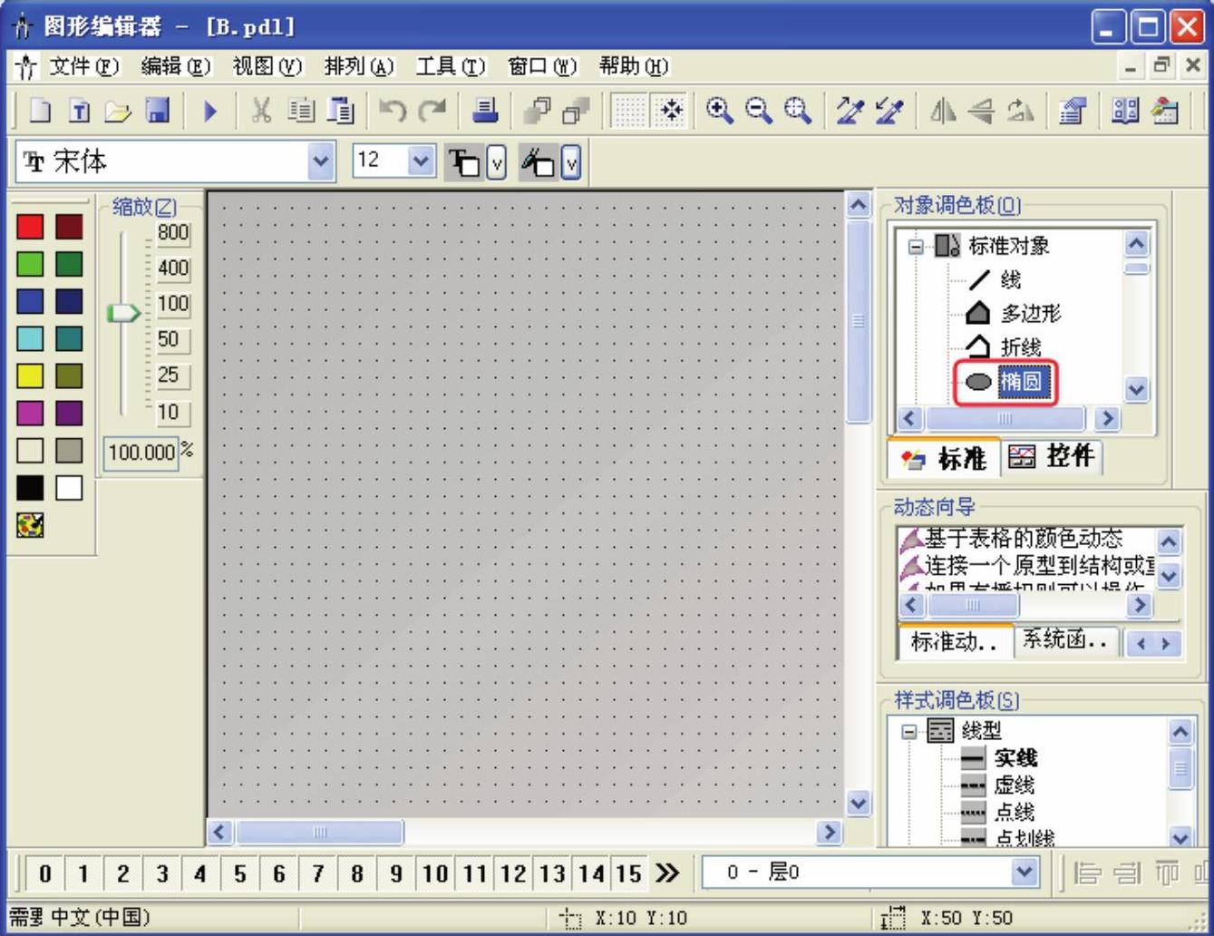The height and width of the screenshot is (936, 1214).
Task: Click the New file toolbar icon
Action: pyautogui.click(x=41, y=111)
